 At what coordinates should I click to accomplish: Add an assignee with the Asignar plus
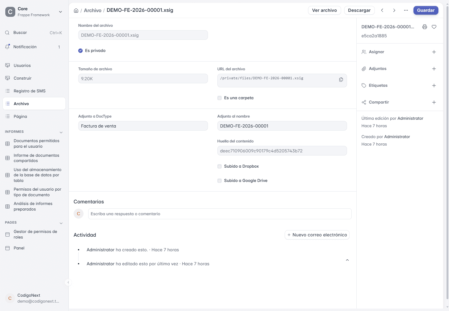pos(434,52)
